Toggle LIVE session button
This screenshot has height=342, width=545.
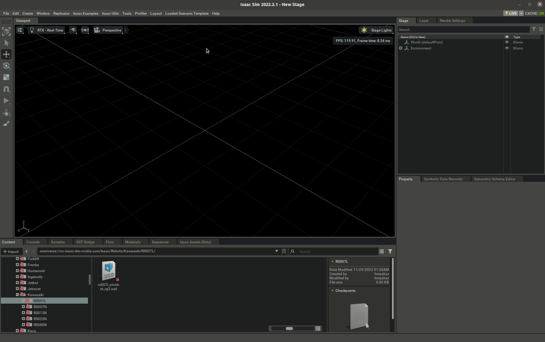pyautogui.click(x=511, y=13)
